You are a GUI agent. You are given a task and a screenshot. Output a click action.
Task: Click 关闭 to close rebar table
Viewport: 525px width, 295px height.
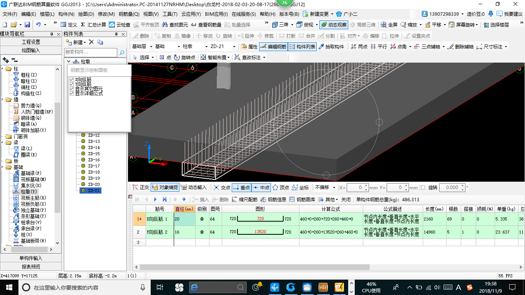point(346,200)
